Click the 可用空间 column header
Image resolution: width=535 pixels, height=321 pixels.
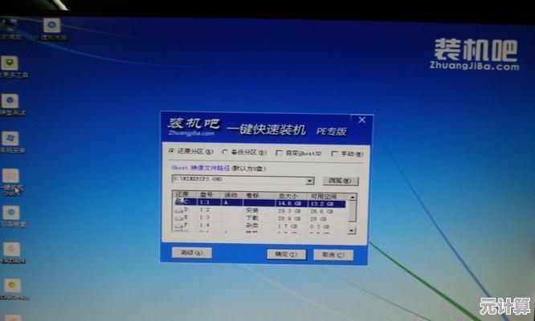point(326,197)
